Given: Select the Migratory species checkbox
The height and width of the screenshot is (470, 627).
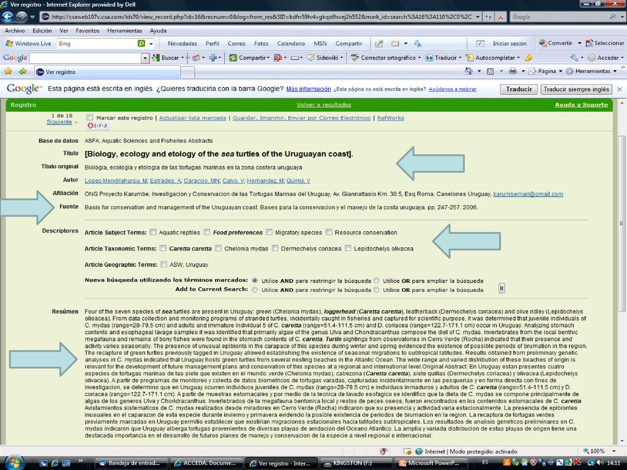Looking at the screenshot, I should (269, 232).
